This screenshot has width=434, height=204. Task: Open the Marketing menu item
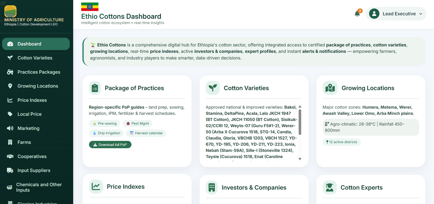pyautogui.click(x=36, y=128)
